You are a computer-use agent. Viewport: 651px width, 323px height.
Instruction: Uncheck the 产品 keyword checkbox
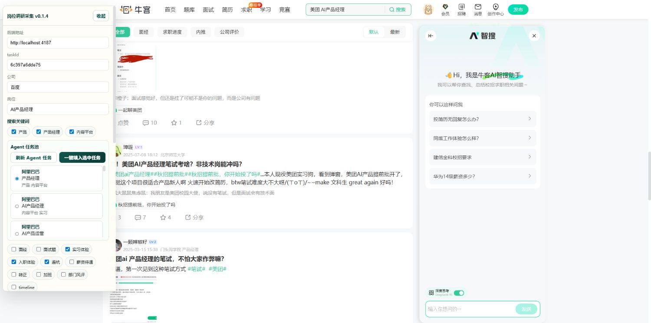14,132
